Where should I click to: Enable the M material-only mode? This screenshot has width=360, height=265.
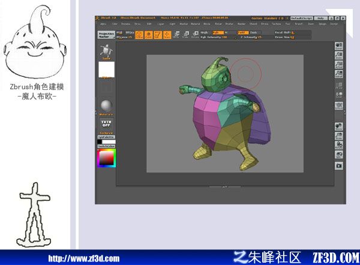pos(226,32)
